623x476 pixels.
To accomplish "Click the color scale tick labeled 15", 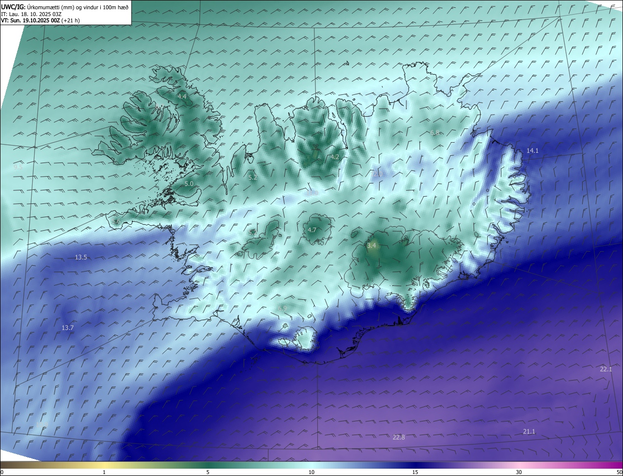I will tap(415, 472).
